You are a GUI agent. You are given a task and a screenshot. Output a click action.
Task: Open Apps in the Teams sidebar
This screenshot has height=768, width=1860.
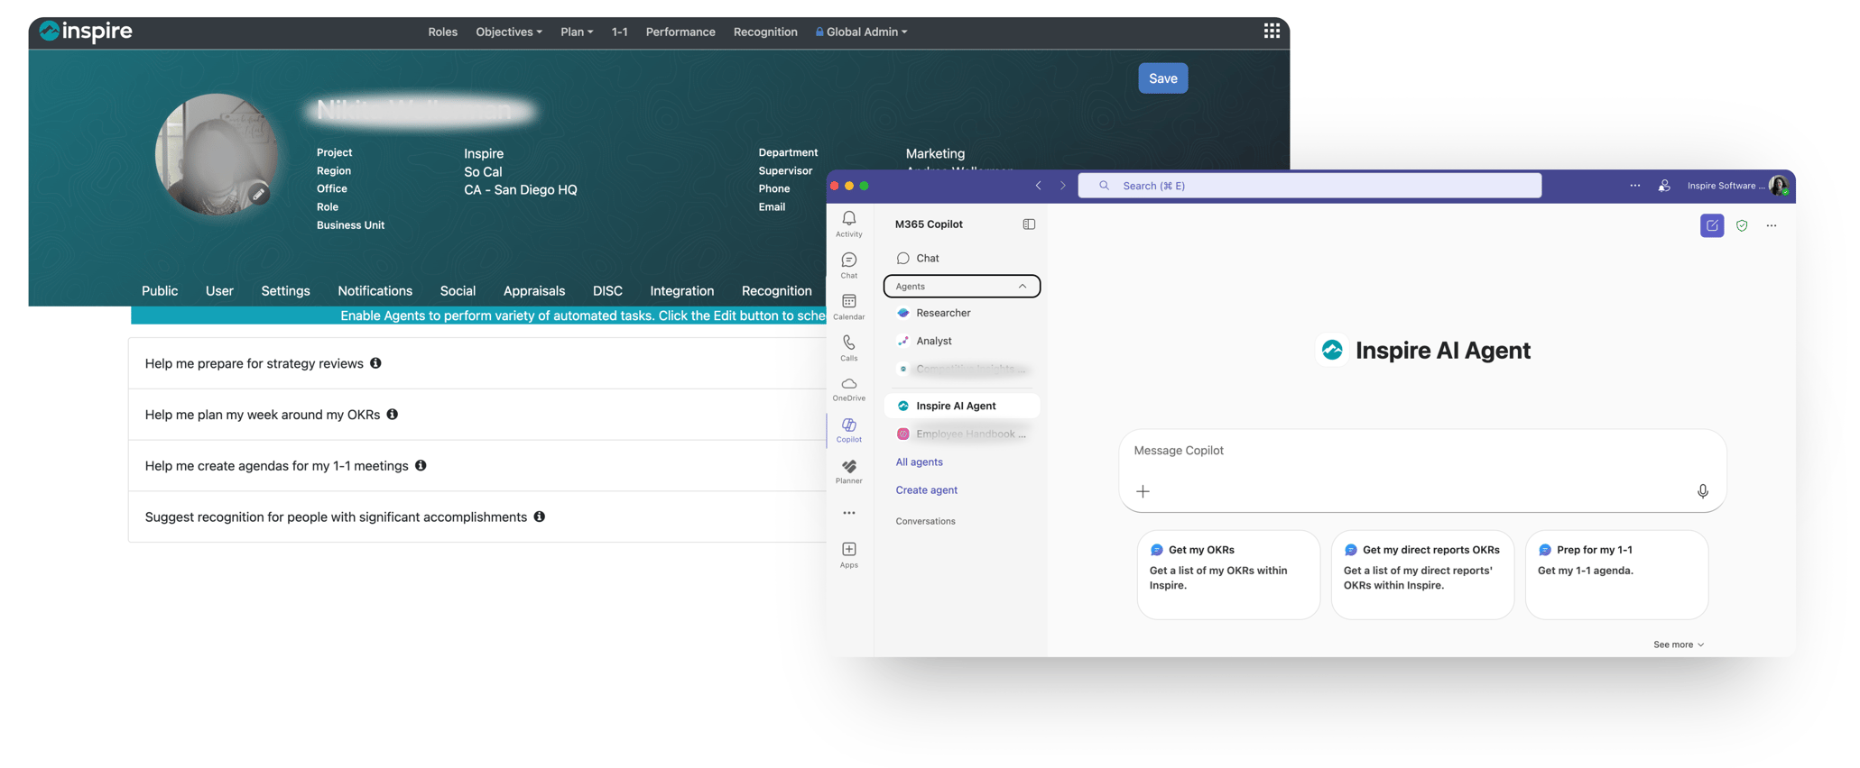tap(848, 555)
